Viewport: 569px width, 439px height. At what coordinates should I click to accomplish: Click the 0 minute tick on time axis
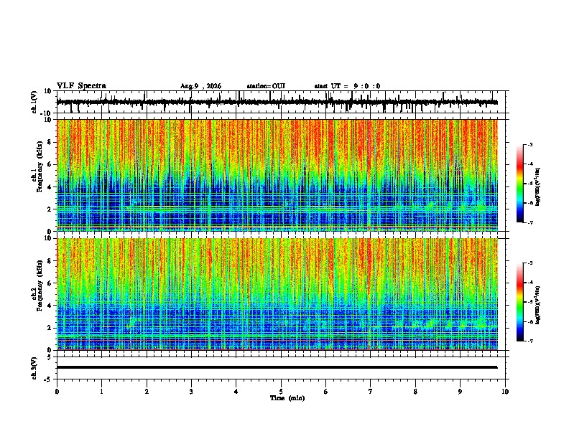[x=57, y=392]
